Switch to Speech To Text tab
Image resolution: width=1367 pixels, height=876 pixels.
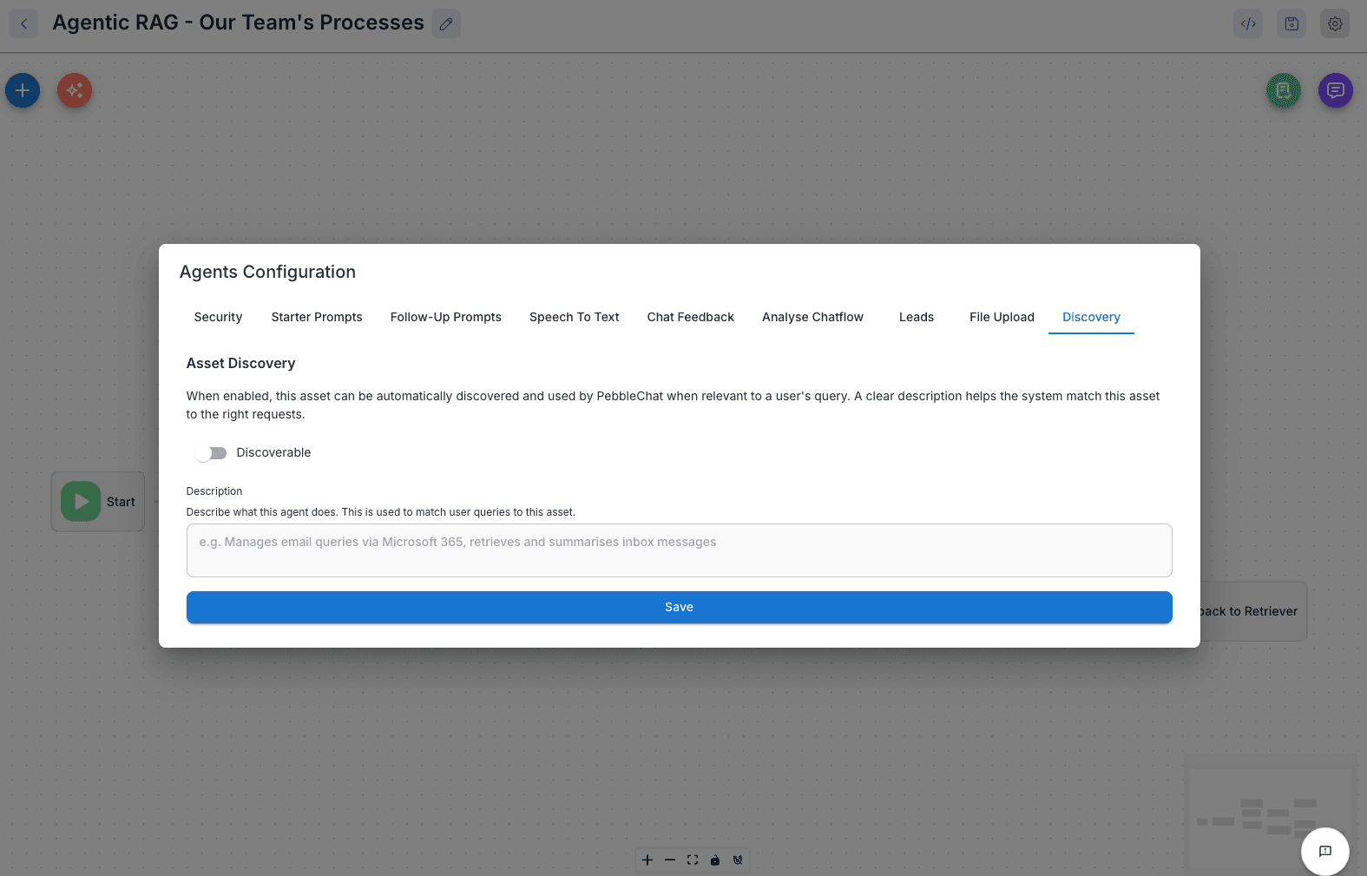pyautogui.click(x=575, y=317)
